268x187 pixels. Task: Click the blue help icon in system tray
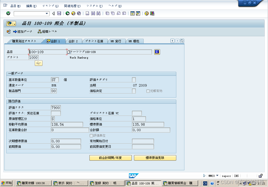212,183
